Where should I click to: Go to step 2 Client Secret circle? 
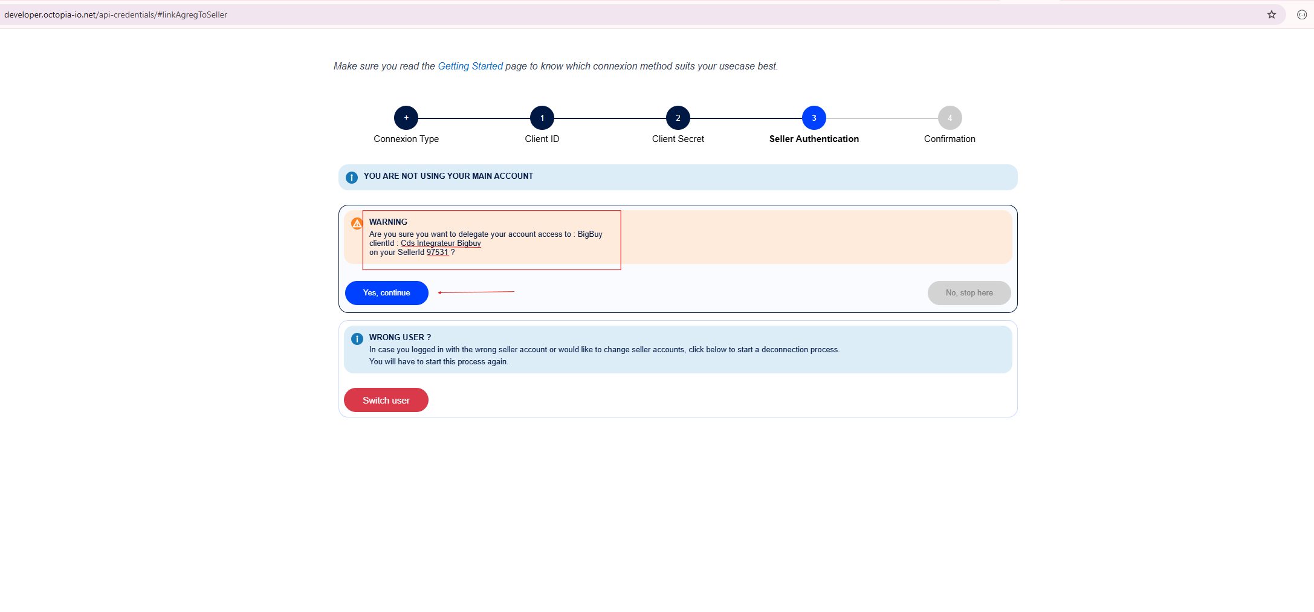point(678,118)
